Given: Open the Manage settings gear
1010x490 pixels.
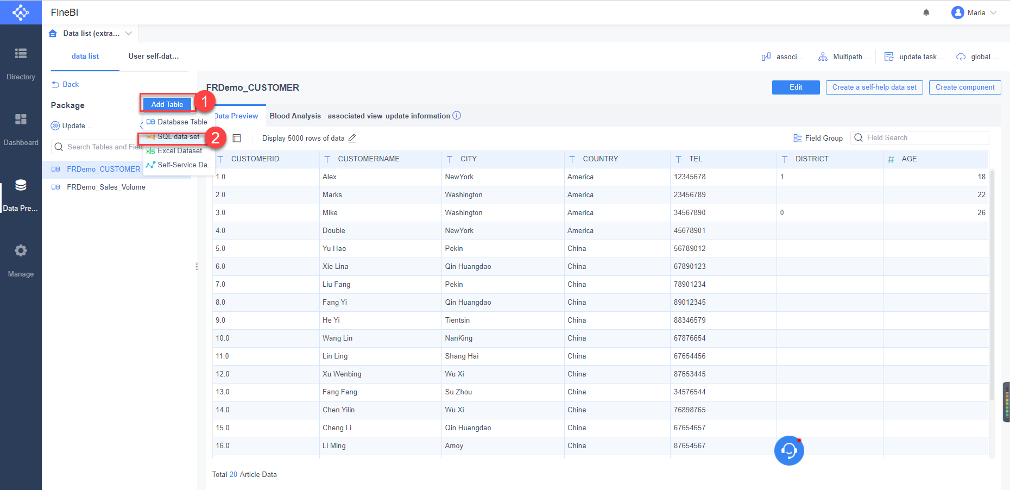Looking at the screenshot, I should [x=21, y=250].
